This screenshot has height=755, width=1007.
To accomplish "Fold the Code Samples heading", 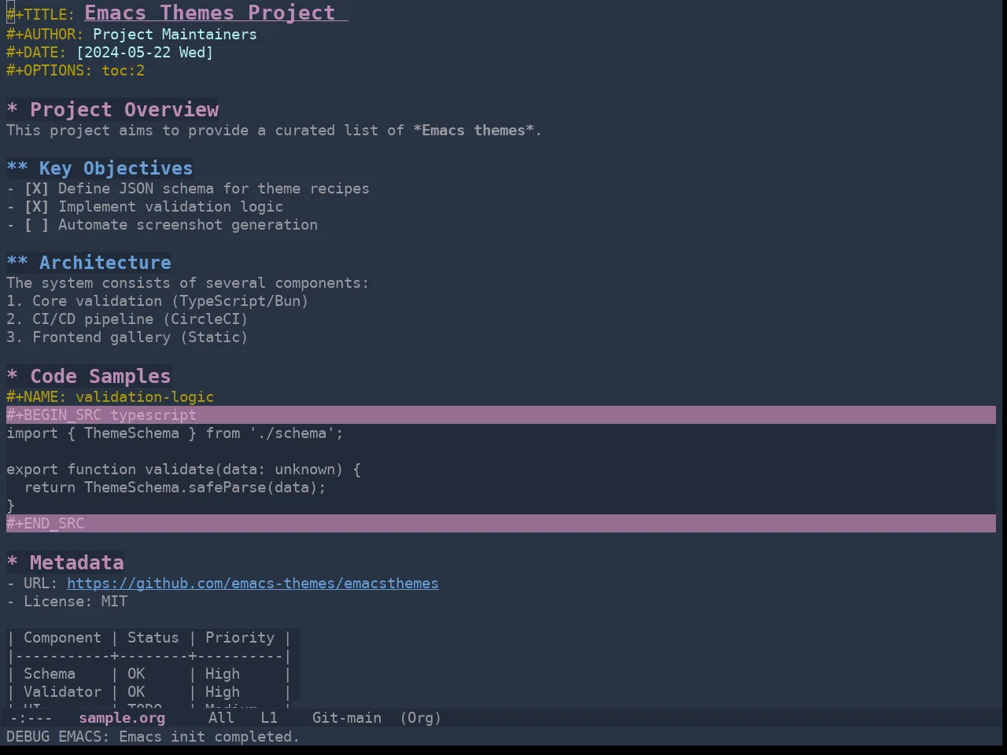I will point(100,377).
